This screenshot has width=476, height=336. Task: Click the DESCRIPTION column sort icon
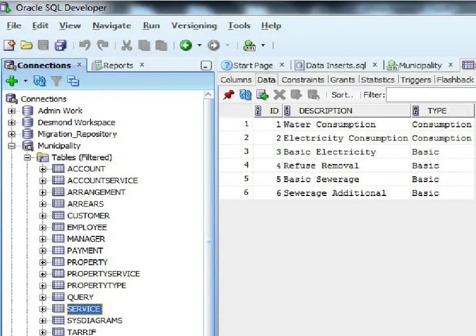(x=287, y=111)
